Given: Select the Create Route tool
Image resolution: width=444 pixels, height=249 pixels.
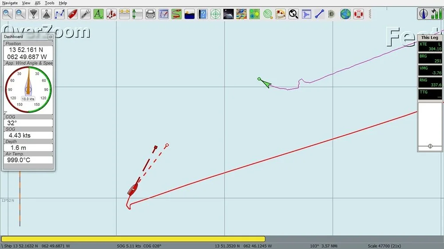Looking at the screenshot, I should click(x=59, y=14).
